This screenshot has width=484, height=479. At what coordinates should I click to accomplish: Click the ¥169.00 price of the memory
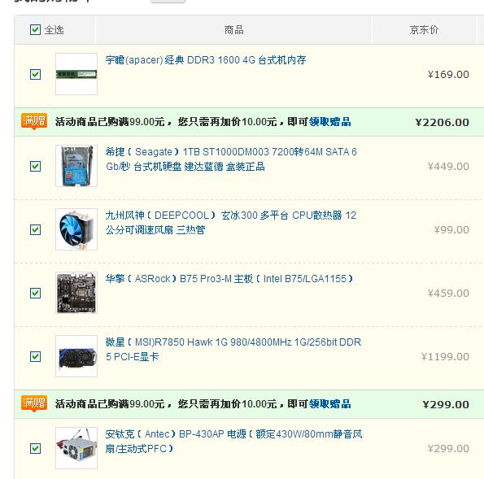[448, 74]
